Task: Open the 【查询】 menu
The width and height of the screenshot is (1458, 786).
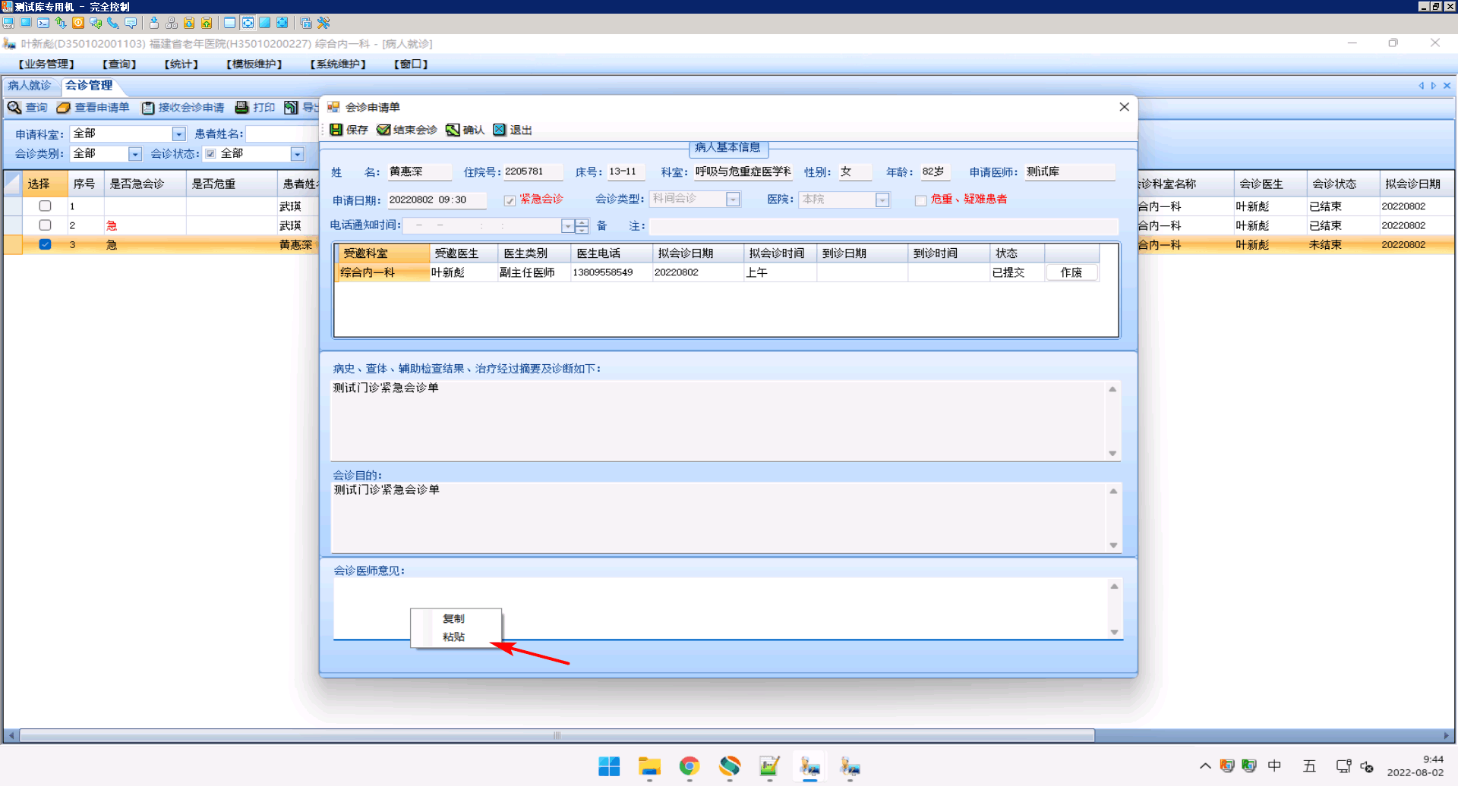Action: 119,64
